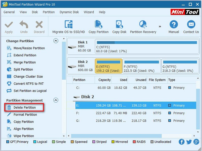This screenshot has height=151, width=202.
Task: Select the C: partition row
Action: [136, 88]
